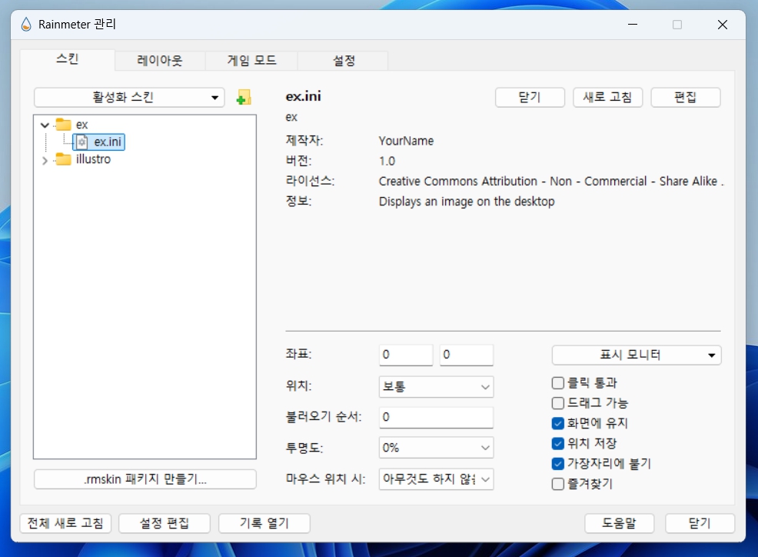Switch to the 게임 모드 tab

[251, 61]
